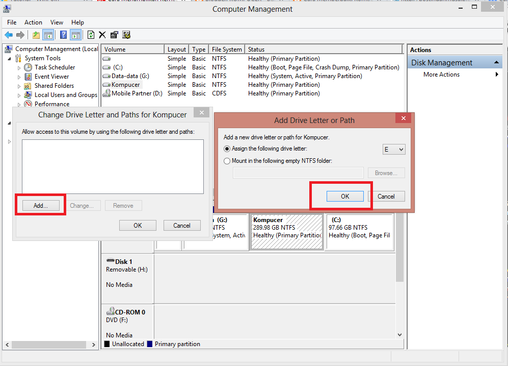508x366 pixels.
Task: Open the drive letter E dropdown
Action: pos(394,150)
